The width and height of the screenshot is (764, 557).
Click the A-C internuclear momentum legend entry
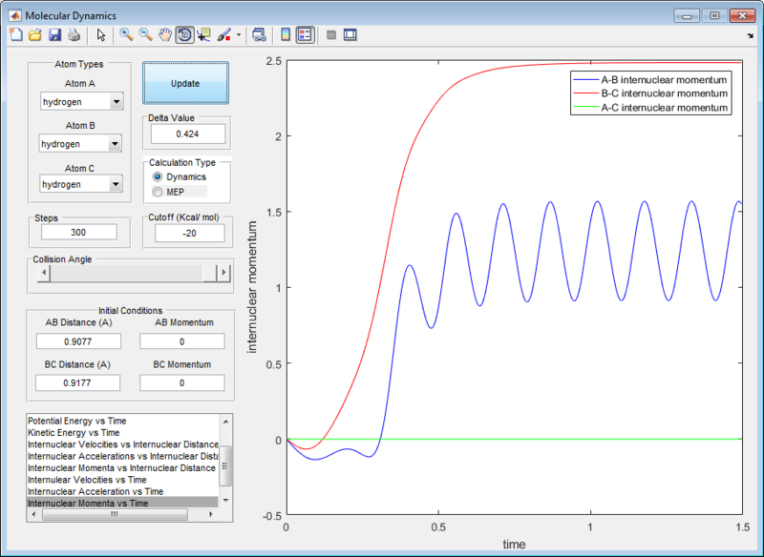(650, 108)
